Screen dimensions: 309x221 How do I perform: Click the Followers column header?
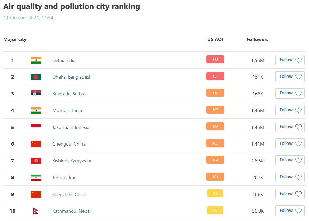tap(258, 39)
